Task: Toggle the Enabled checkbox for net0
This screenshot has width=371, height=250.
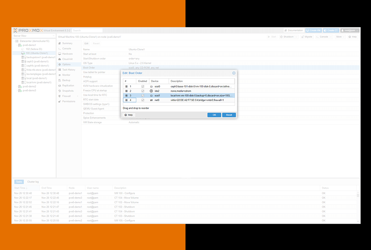Action: [x=143, y=100]
